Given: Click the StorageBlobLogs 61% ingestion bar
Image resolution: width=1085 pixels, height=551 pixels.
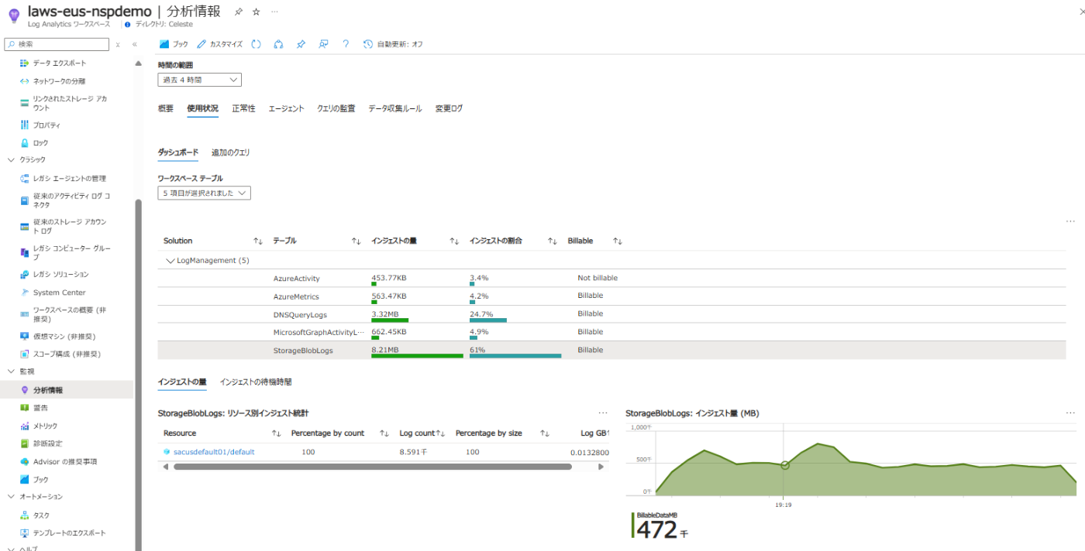Looking at the screenshot, I should point(515,356).
